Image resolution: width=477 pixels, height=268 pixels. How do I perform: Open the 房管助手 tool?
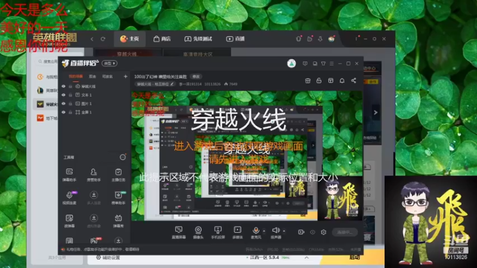click(94, 174)
